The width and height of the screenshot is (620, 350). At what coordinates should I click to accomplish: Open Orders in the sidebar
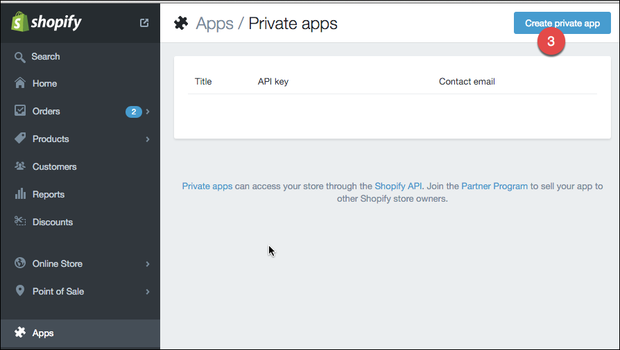click(80, 112)
